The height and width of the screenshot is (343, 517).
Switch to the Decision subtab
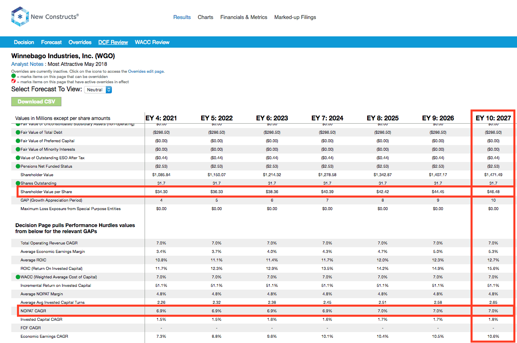point(24,42)
